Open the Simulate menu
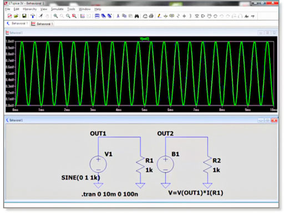 57,9
